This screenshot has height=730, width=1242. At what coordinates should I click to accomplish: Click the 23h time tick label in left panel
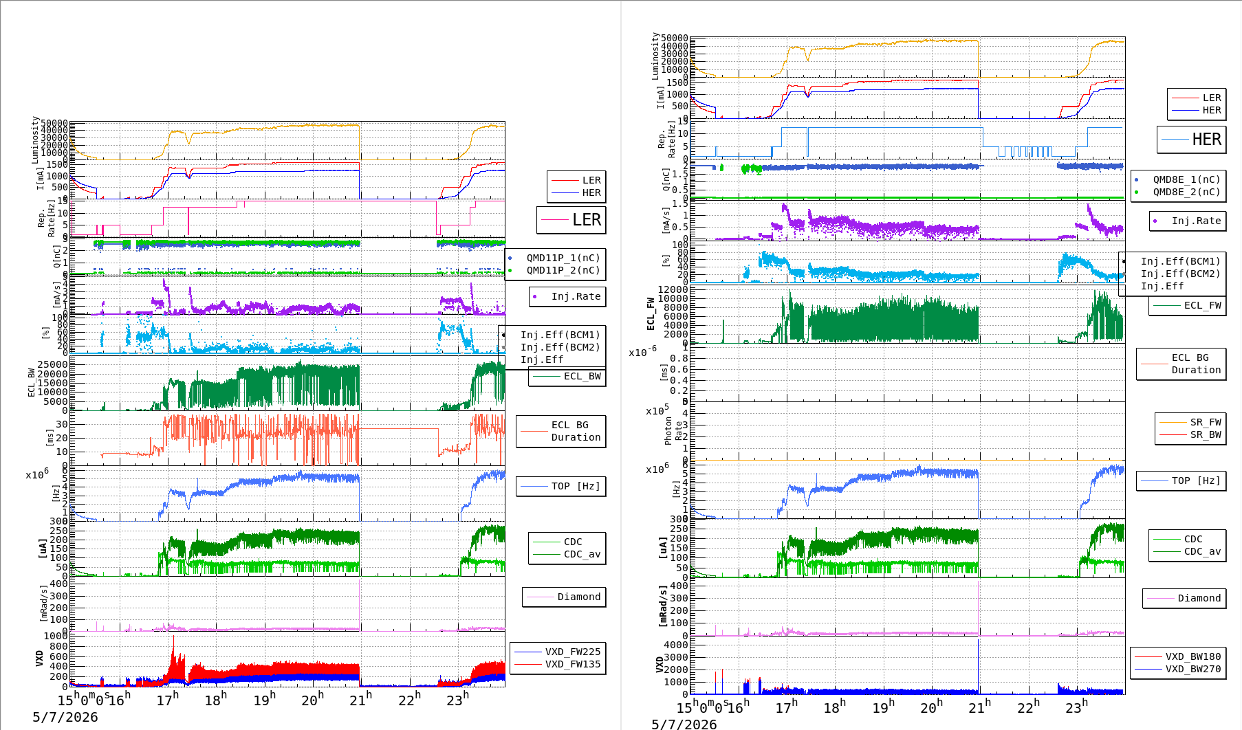click(x=457, y=699)
